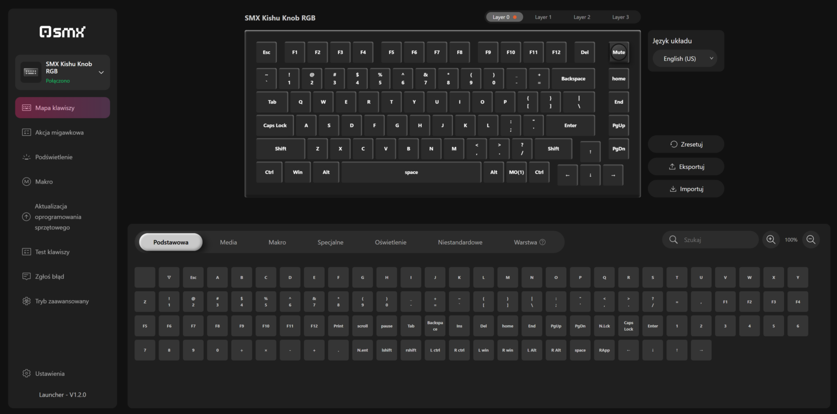Open the Makro editor from sidebar
The image size is (837, 414).
pyautogui.click(x=62, y=181)
